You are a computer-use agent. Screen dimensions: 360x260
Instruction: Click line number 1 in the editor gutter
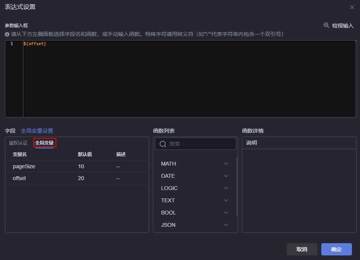click(x=12, y=44)
